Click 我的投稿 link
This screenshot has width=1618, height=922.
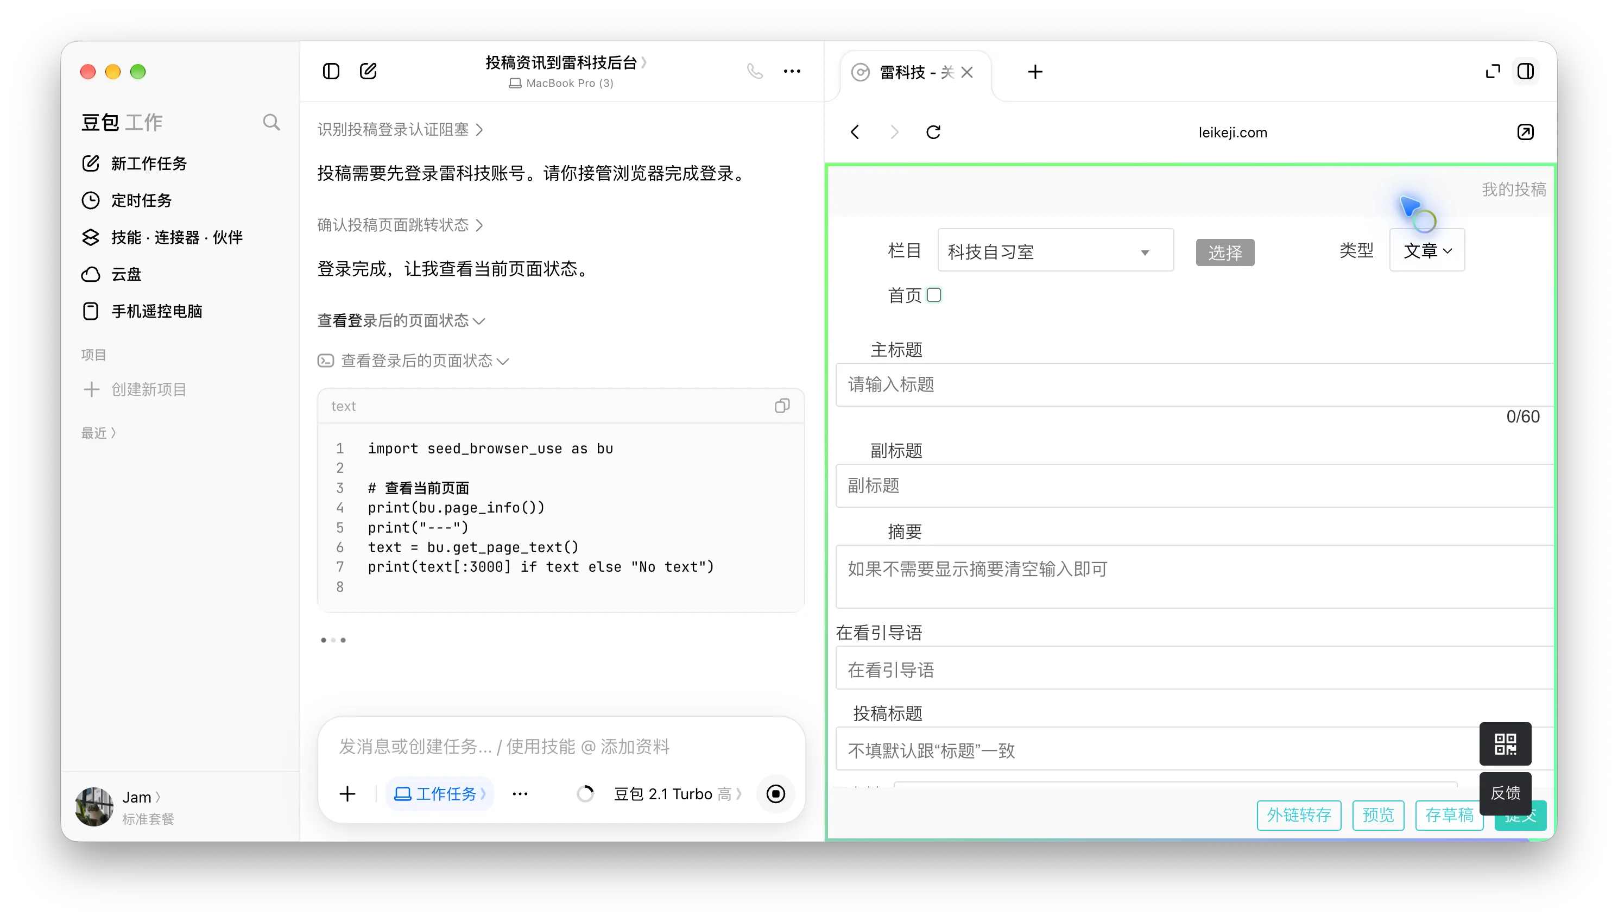1514,190
